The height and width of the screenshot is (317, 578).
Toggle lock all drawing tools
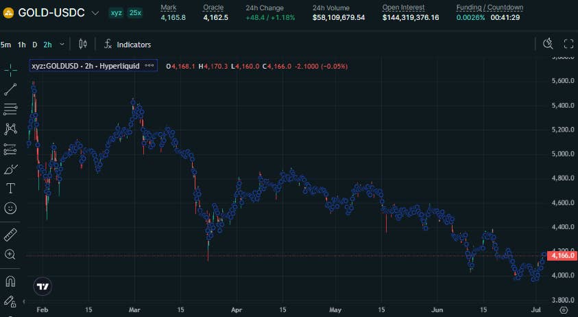(11, 301)
